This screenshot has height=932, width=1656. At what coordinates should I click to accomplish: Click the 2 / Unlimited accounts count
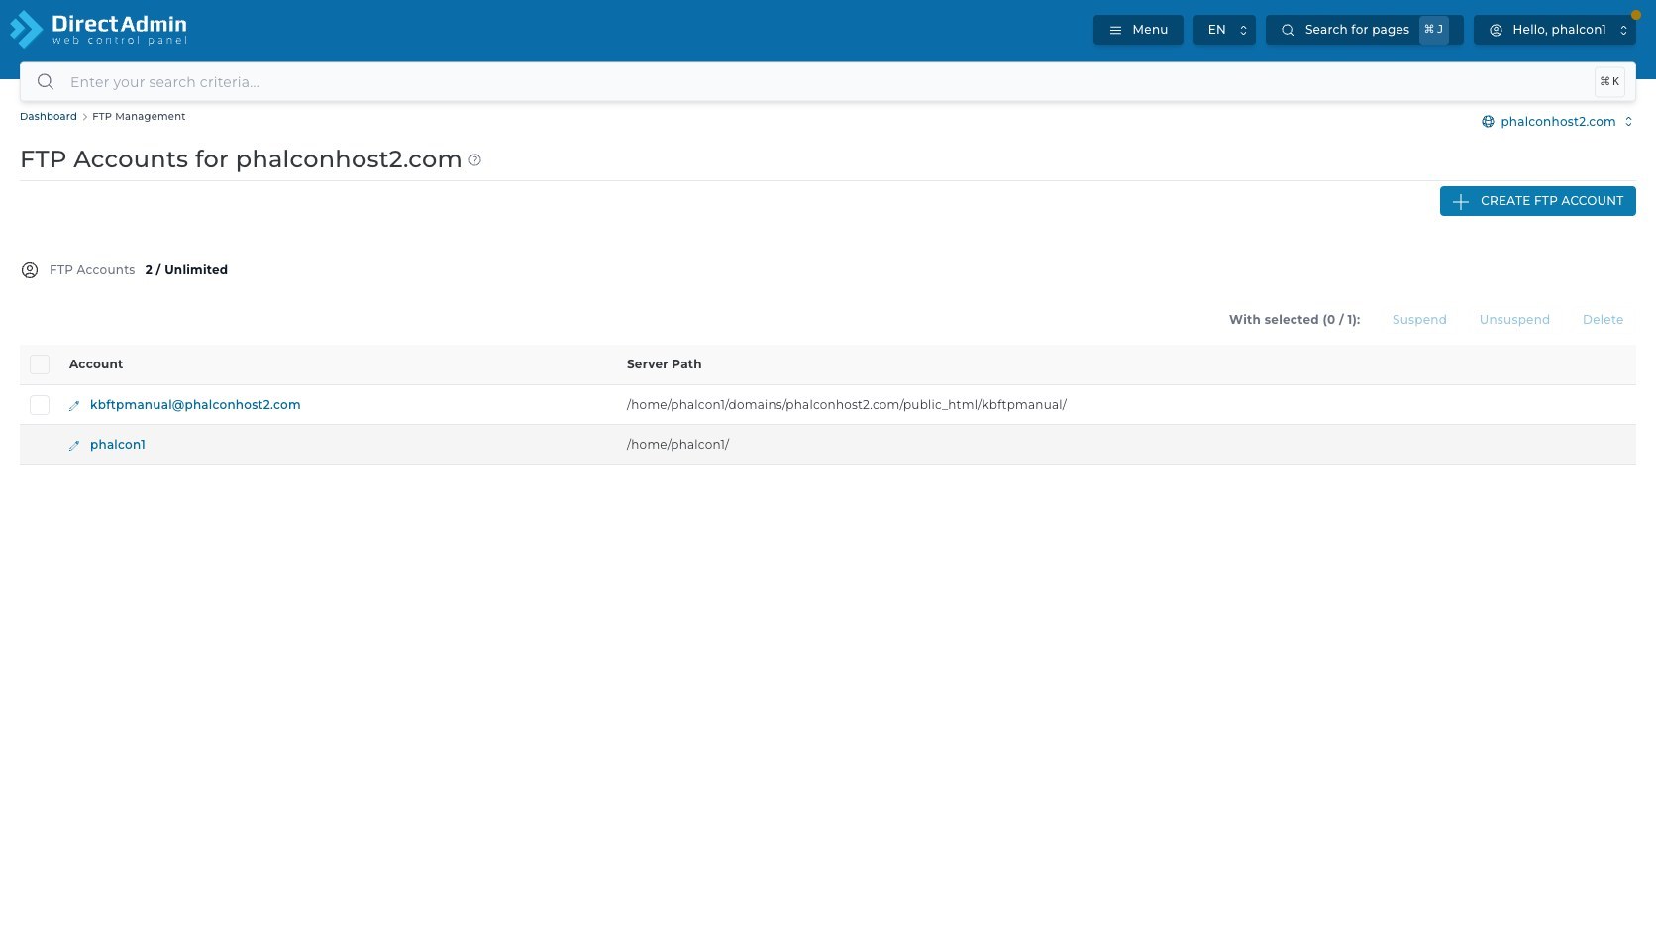pos(186,270)
